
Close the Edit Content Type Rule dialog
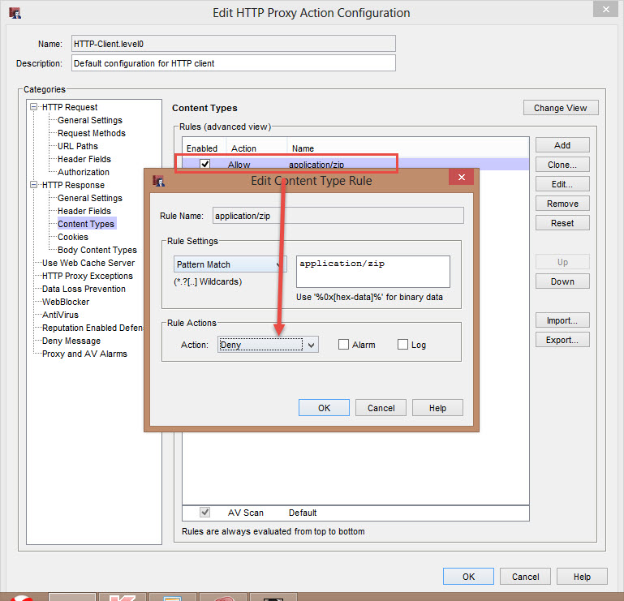461,178
